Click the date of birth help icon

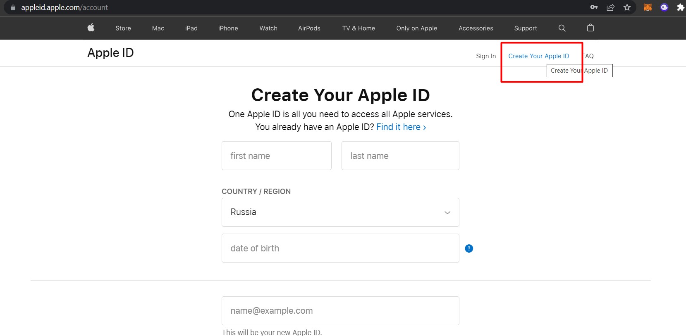[469, 248]
